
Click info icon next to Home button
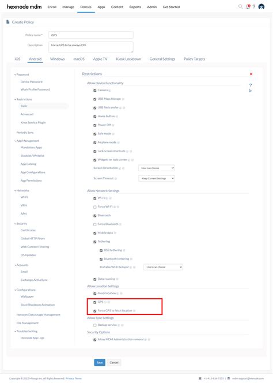click(117, 117)
